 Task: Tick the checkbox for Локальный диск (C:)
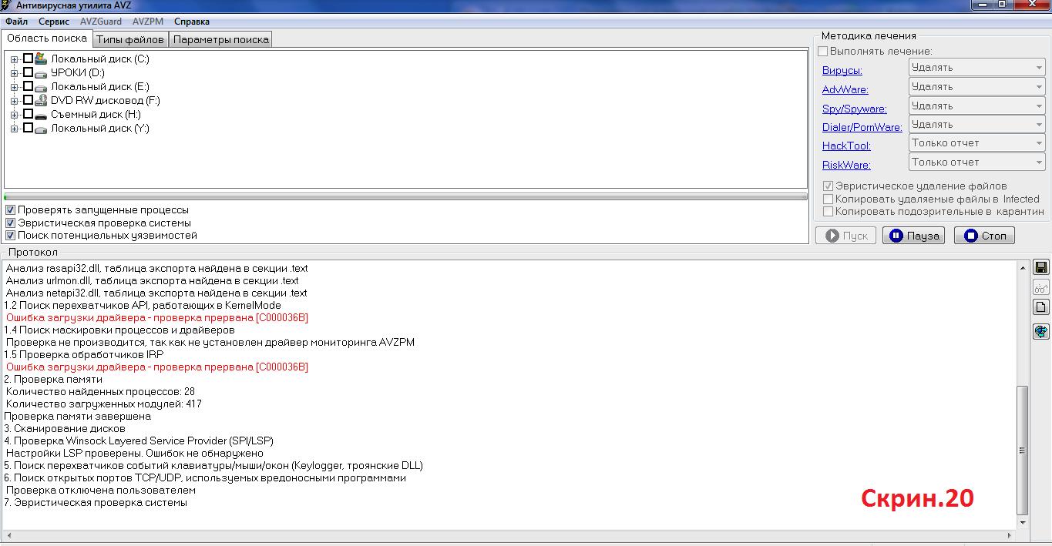(29, 59)
